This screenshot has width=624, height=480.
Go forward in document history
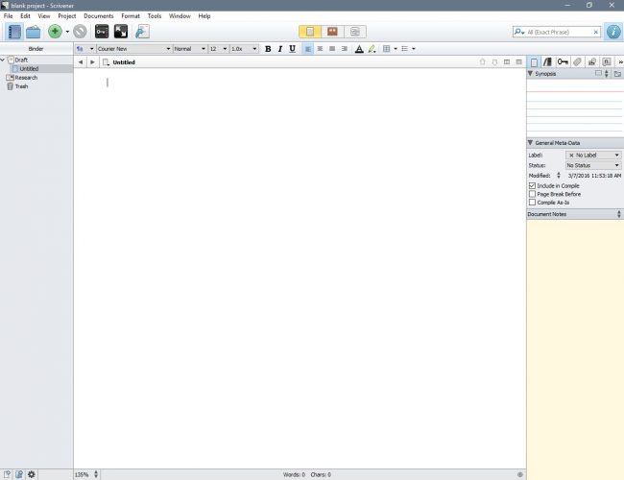[x=92, y=62]
